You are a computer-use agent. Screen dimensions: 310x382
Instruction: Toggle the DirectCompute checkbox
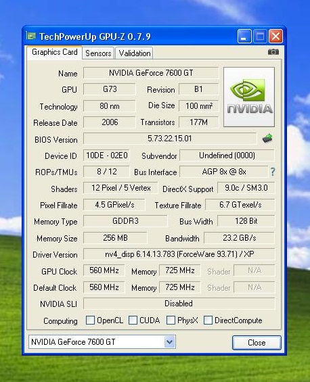click(x=208, y=320)
